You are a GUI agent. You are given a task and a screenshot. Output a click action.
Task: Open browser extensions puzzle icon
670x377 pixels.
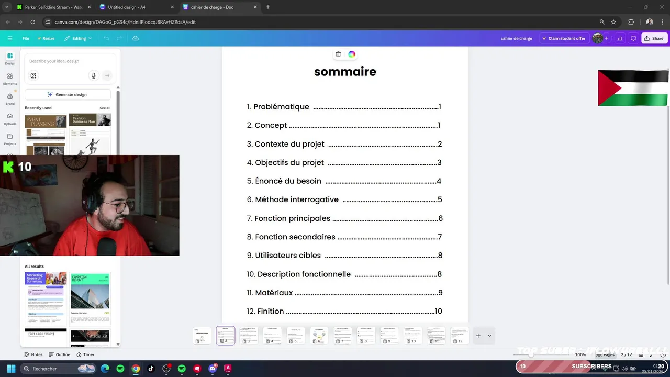pyautogui.click(x=631, y=22)
